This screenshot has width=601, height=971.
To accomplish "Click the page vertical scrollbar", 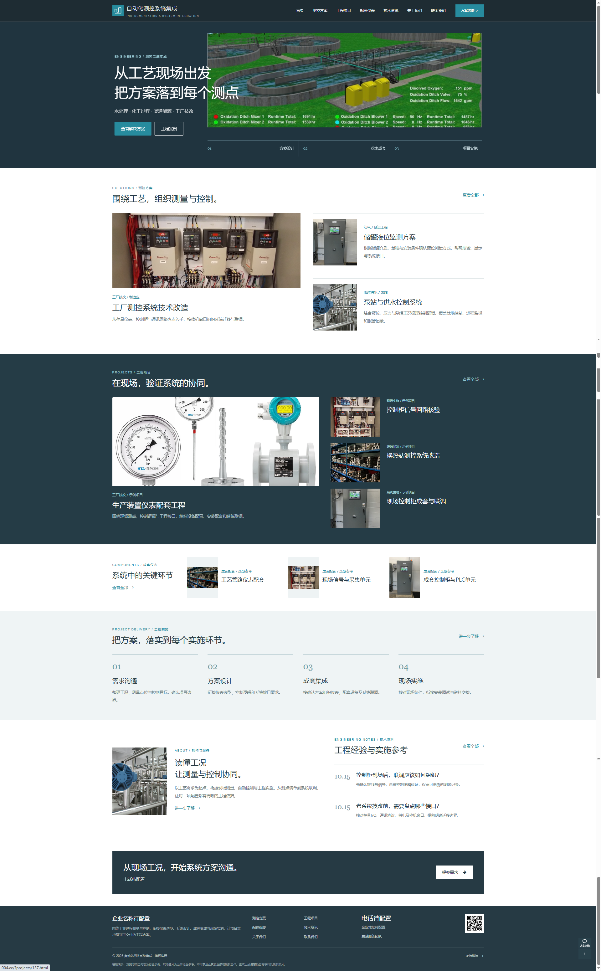I will coord(598,485).
